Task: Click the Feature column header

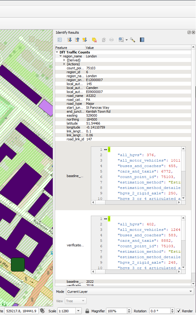Action: click(x=70, y=48)
